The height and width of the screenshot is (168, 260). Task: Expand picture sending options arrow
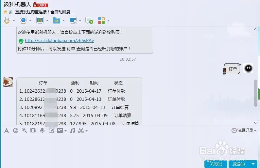tap(65, 131)
